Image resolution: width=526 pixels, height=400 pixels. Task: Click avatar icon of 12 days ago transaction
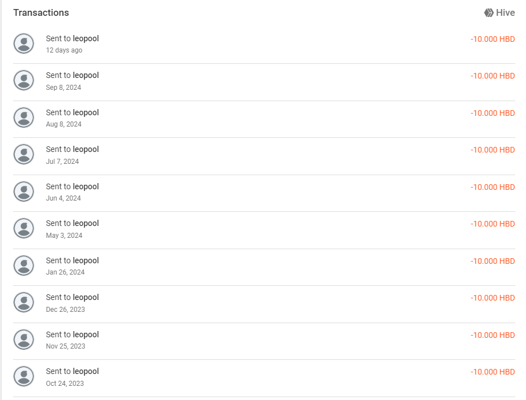[x=24, y=44]
